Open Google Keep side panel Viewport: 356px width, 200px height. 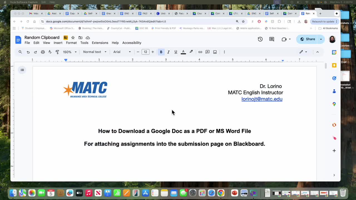click(334, 65)
